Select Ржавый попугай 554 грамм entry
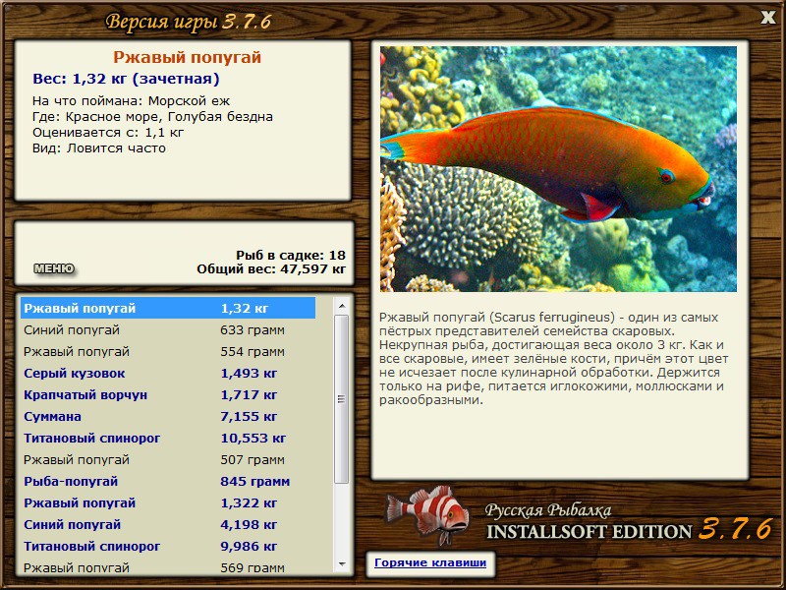The width and height of the screenshot is (786, 590). pyautogui.click(x=168, y=352)
